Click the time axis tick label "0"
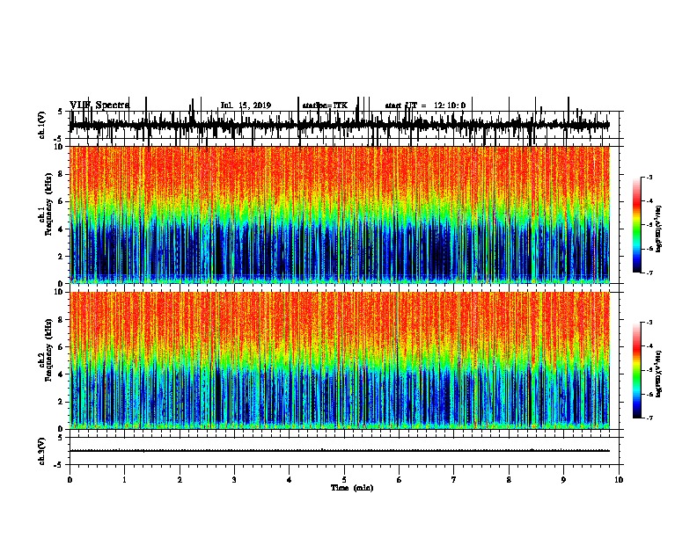The height and width of the screenshot is (538, 697). pos(70,480)
